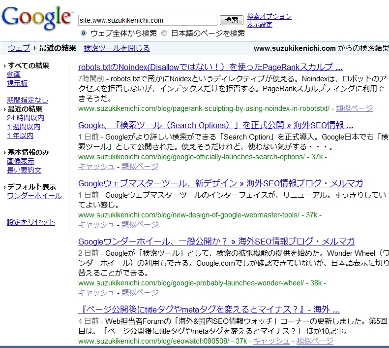Open キャッシュ for seowatch090508 result

(271, 341)
